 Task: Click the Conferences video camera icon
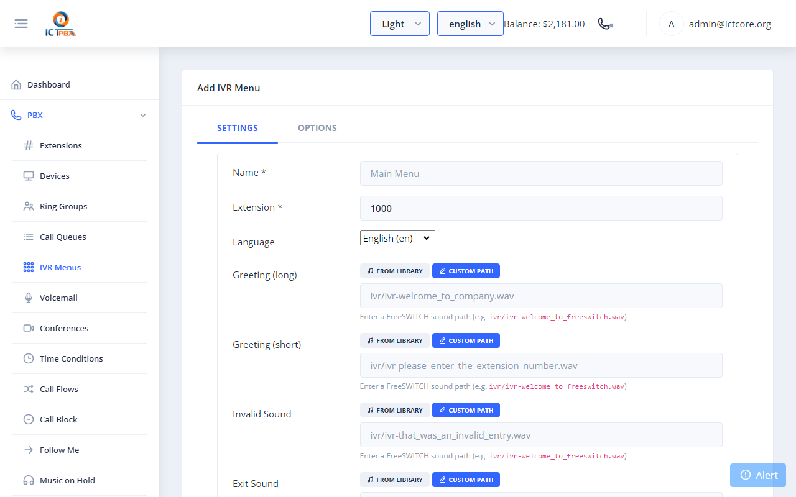[29, 328]
